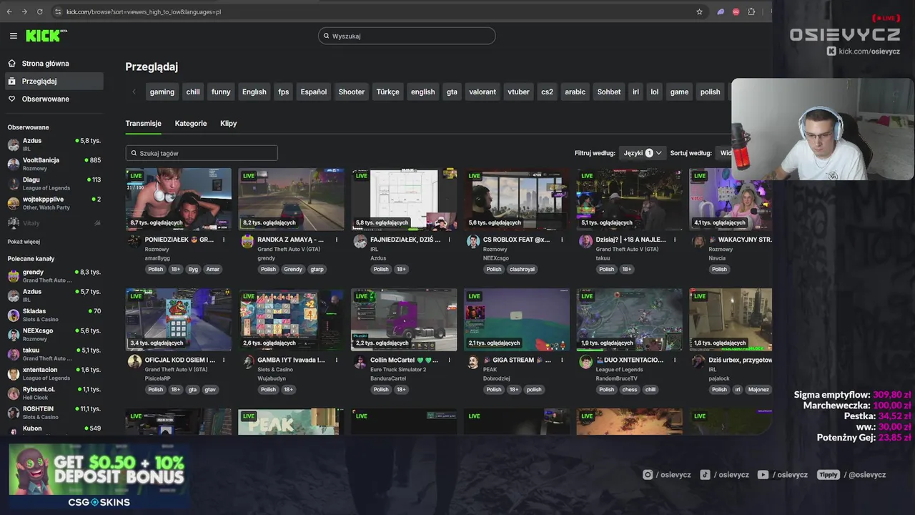Open Kubon recommended channel
Screen dimensions: 915x515
[54, 428]
